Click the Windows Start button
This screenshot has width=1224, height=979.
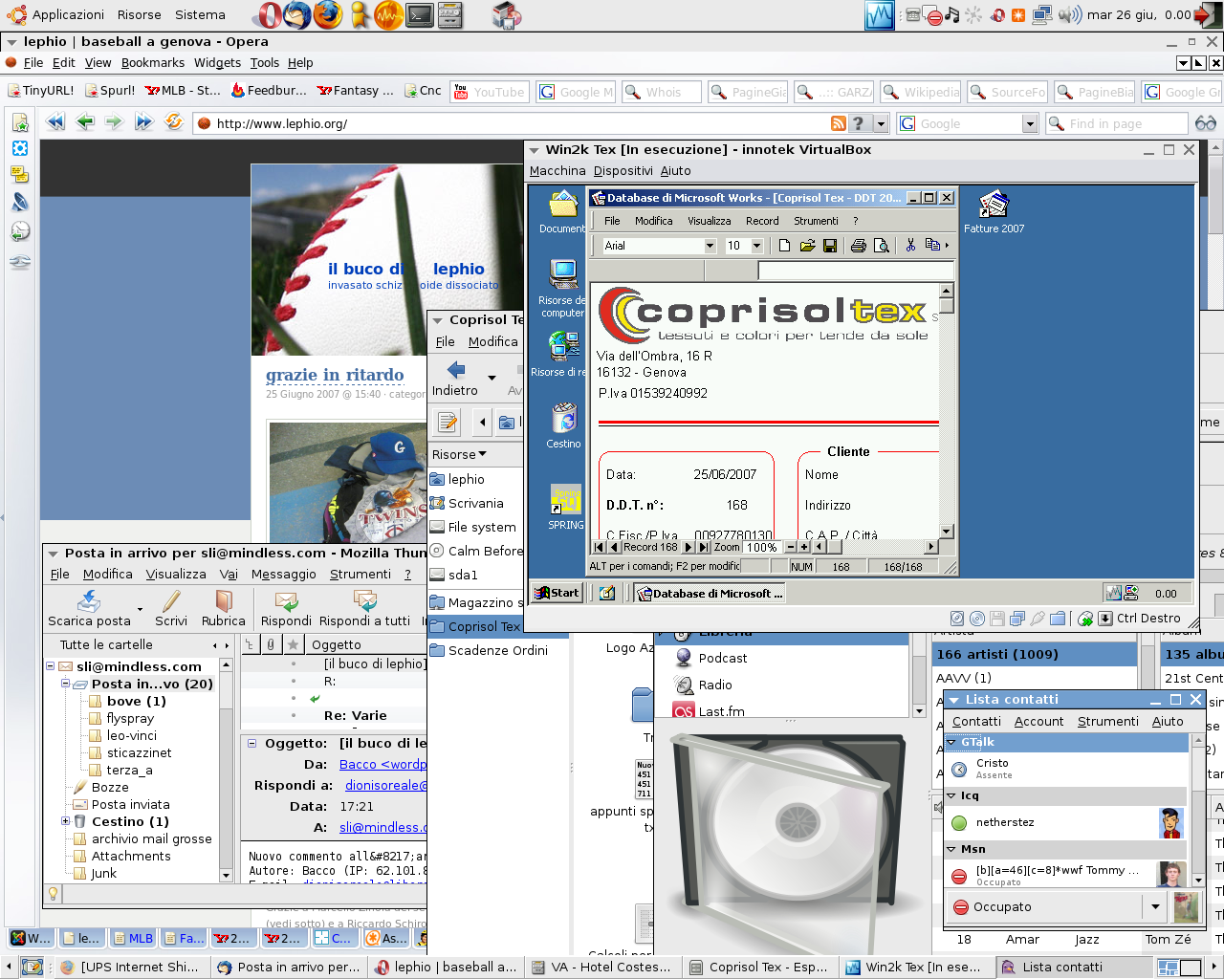(x=557, y=593)
